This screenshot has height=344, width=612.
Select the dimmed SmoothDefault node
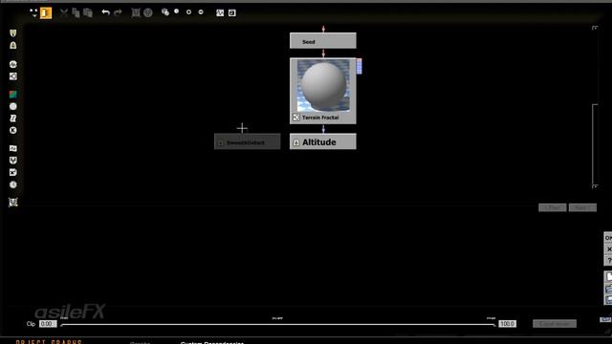click(247, 141)
